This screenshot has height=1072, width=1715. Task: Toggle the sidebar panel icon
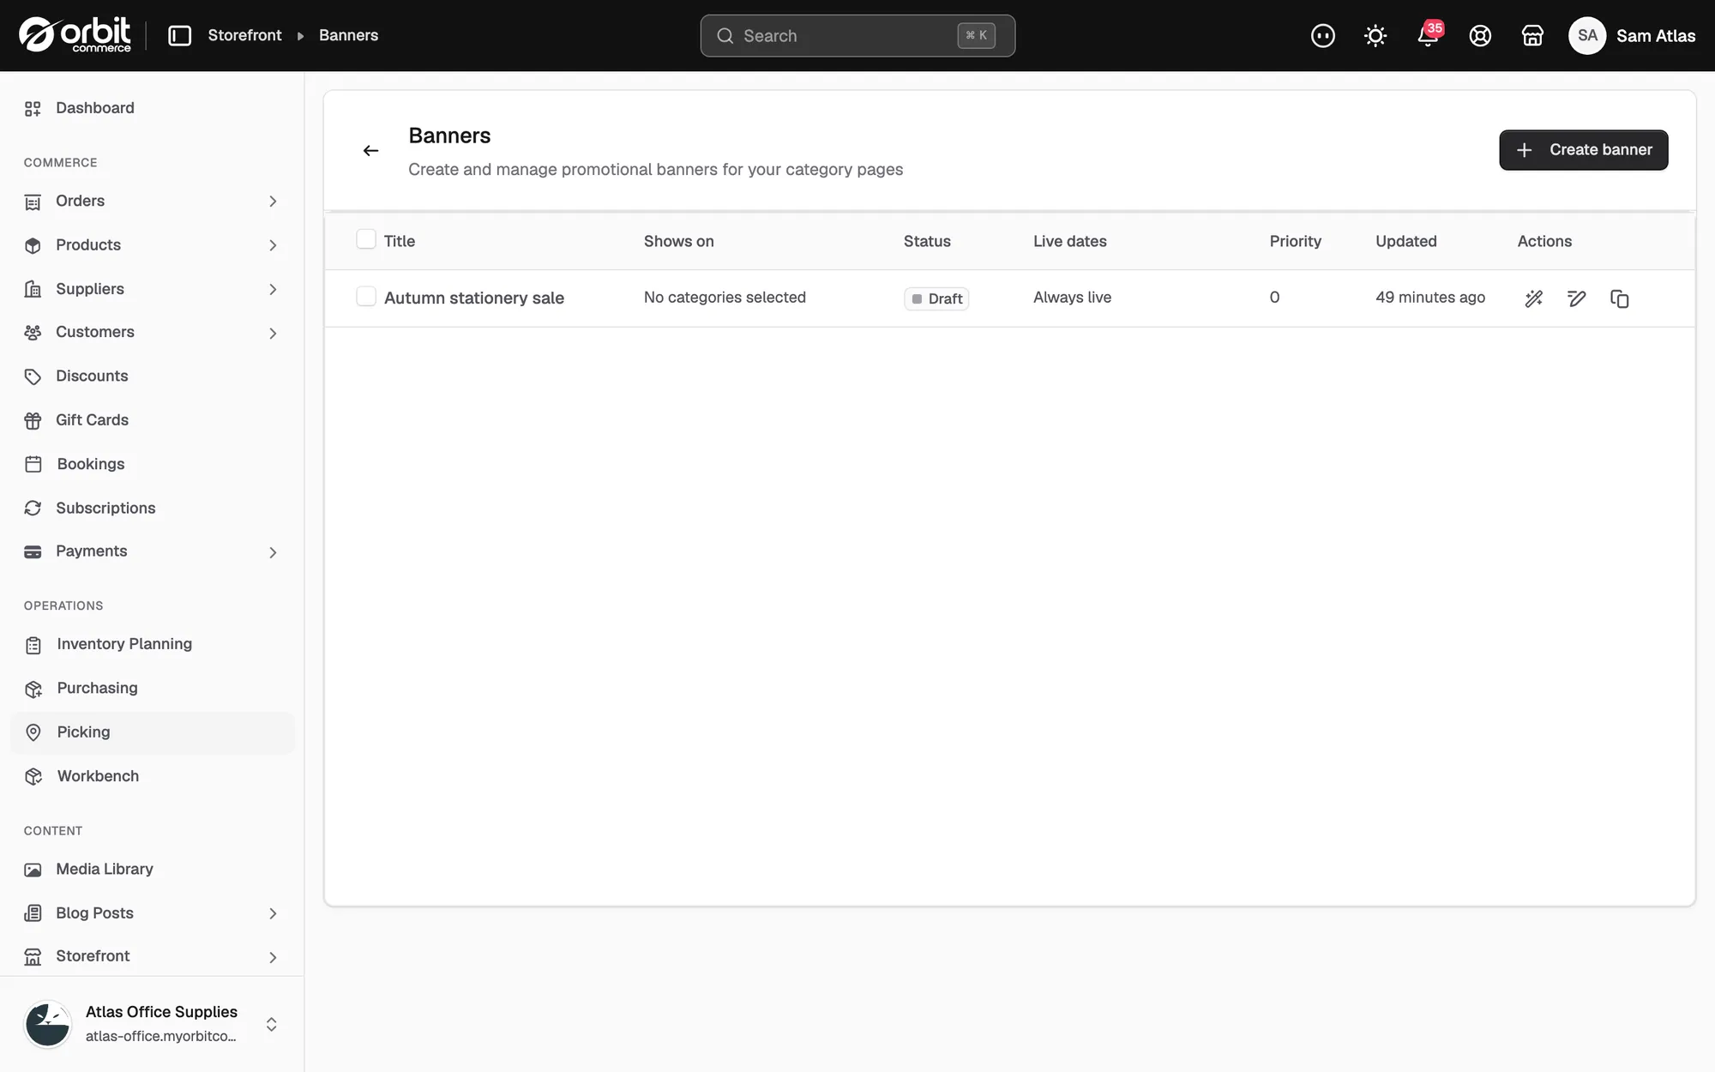tap(179, 35)
